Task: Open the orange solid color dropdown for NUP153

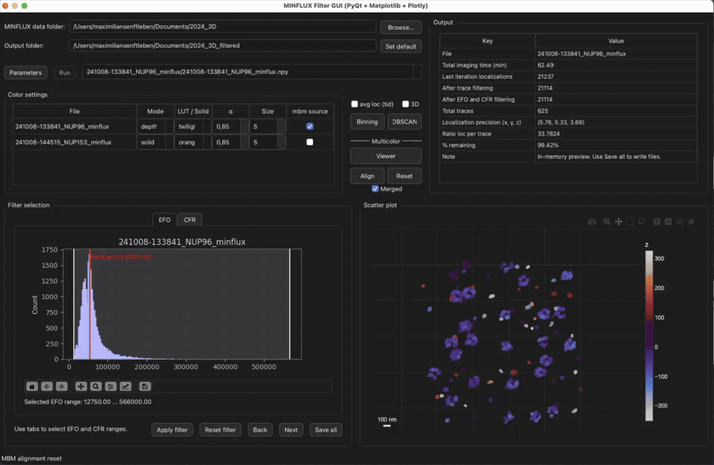Action: click(193, 142)
